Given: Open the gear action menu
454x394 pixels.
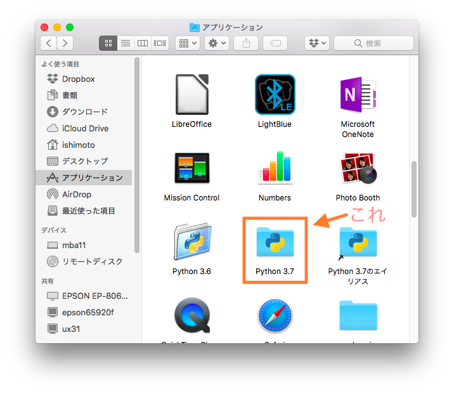Looking at the screenshot, I should 217,43.
